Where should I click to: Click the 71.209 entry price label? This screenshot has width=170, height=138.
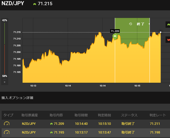[x=115, y=31]
